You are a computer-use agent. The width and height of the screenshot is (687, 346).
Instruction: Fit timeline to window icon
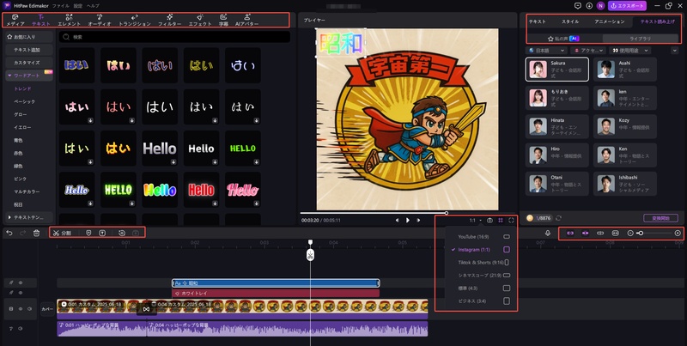click(x=615, y=233)
